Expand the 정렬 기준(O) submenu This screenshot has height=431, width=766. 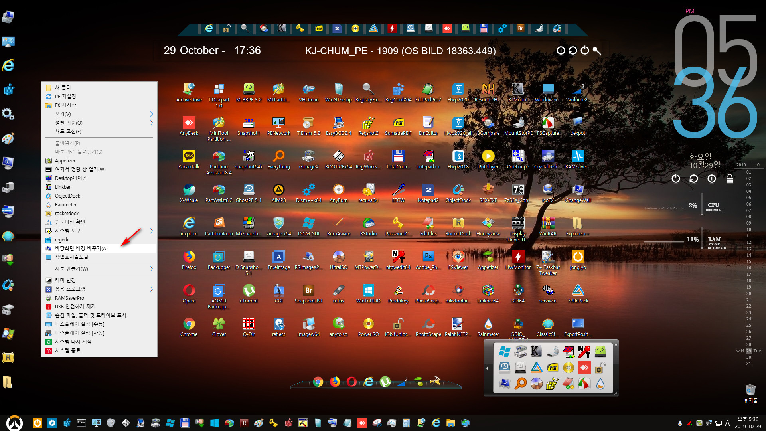point(151,123)
